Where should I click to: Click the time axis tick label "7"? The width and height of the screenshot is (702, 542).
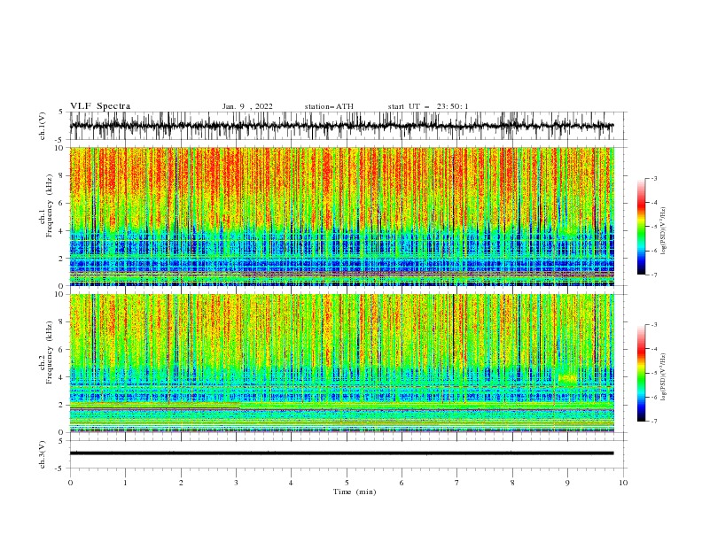(457, 483)
